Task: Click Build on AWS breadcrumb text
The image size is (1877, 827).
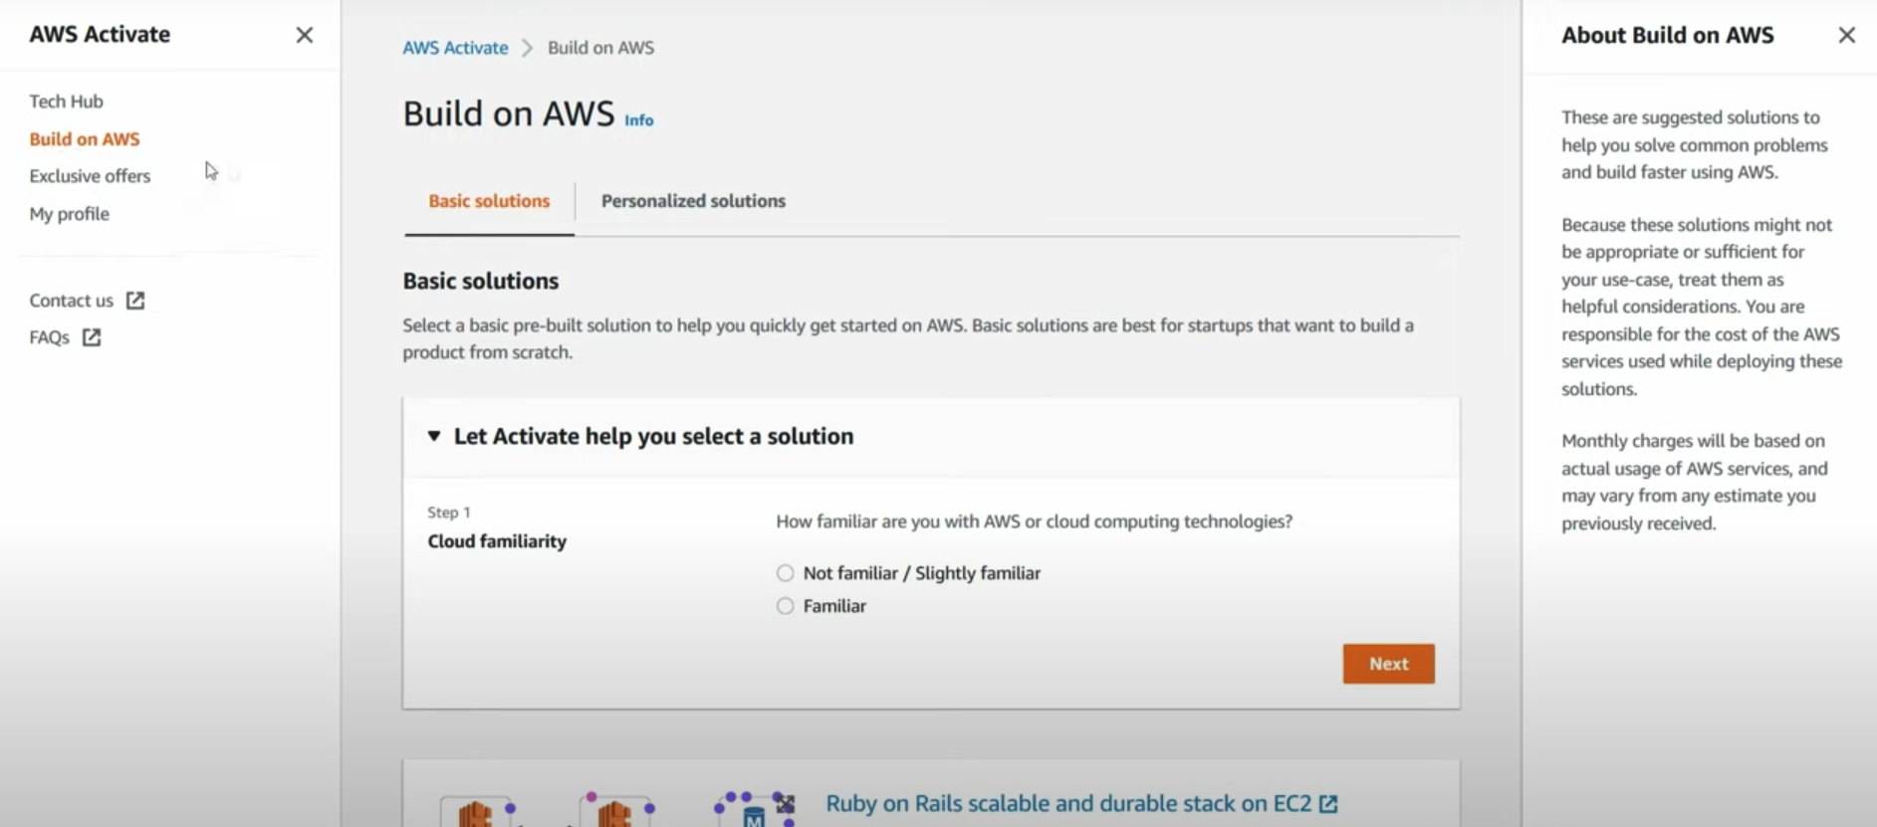Action: [x=600, y=48]
